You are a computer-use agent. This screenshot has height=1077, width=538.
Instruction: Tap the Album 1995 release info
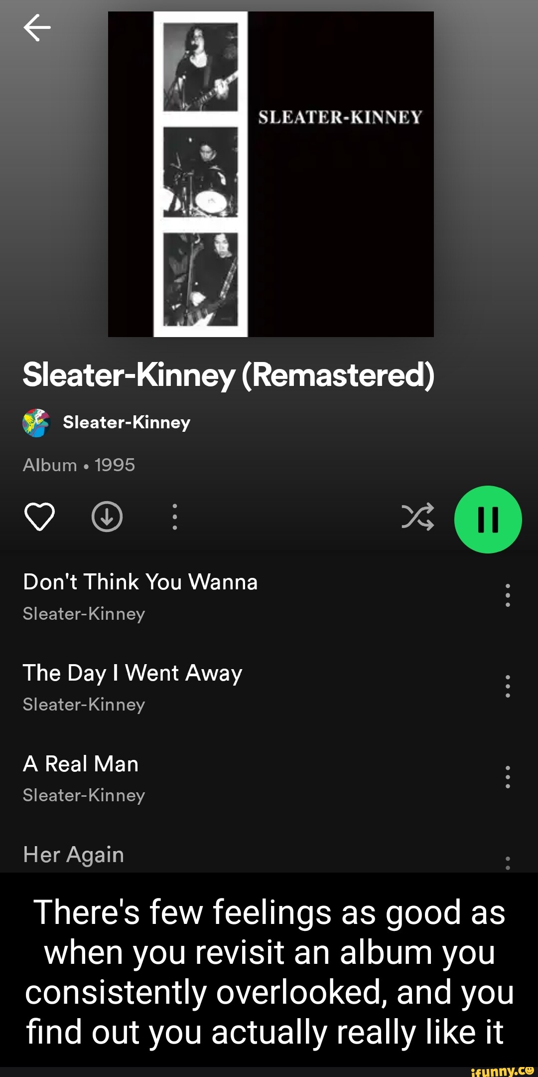pyautogui.click(x=79, y=465)
